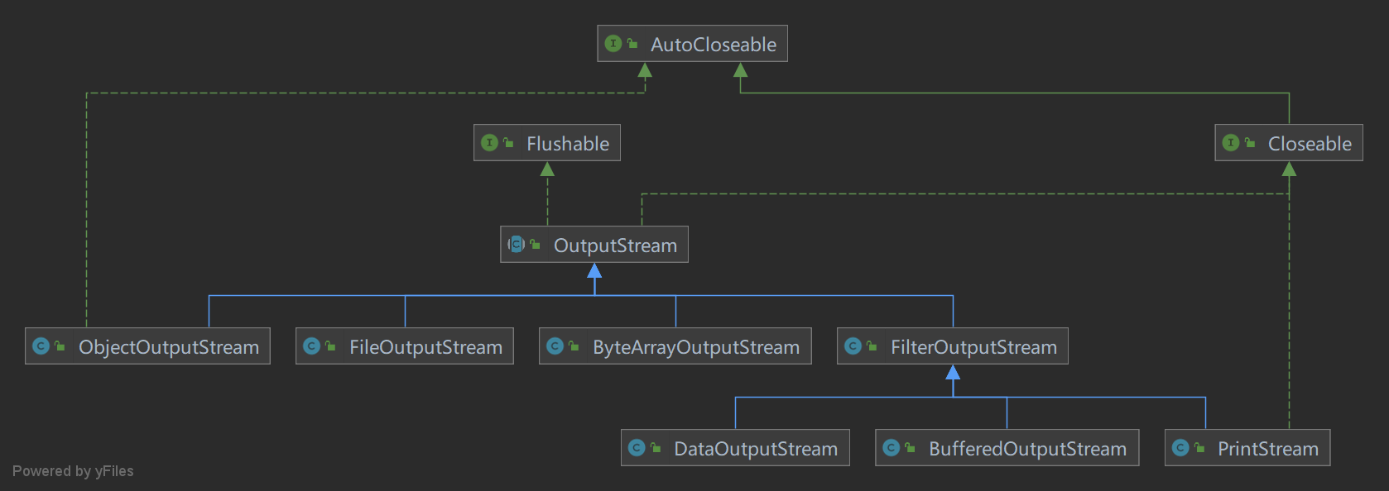Click the Powered by yFiles text
The image size is (1389, 491).
[73, 471]
